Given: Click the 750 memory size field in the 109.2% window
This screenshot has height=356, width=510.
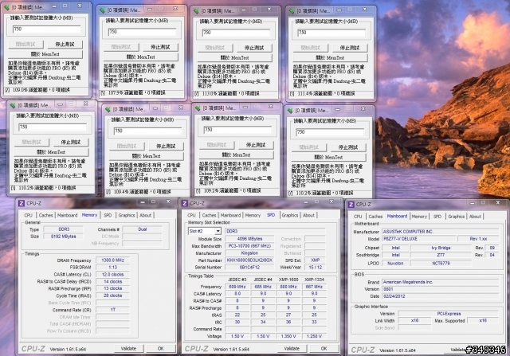Looking at the screenshot, I should tap(237, 130).
